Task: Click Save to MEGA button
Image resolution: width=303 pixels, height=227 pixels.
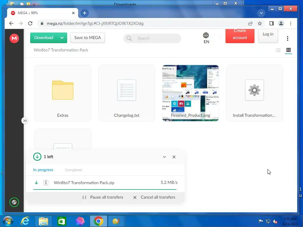Action: [88, 38]
